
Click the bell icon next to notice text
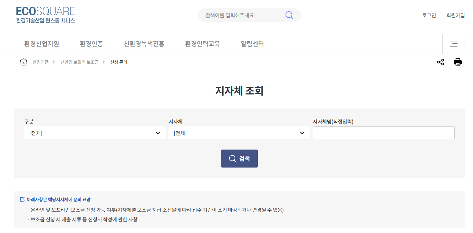click(22, 199)
